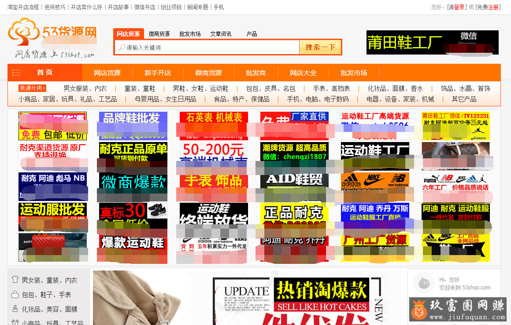Open sidebar item 男女装、童装、内衣
The image size is (511, 325).
[x=49, y=280]
